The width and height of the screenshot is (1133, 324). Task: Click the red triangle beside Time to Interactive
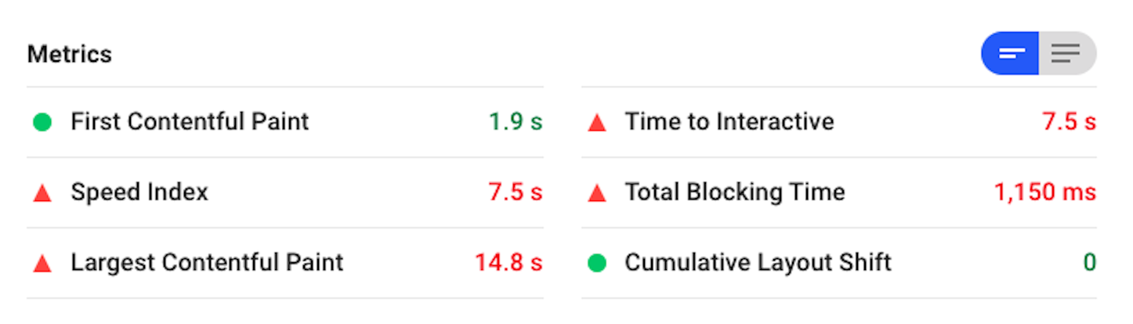(597, 123)
